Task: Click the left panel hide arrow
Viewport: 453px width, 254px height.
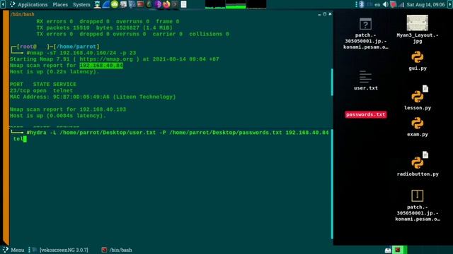Action: point(3,4)
